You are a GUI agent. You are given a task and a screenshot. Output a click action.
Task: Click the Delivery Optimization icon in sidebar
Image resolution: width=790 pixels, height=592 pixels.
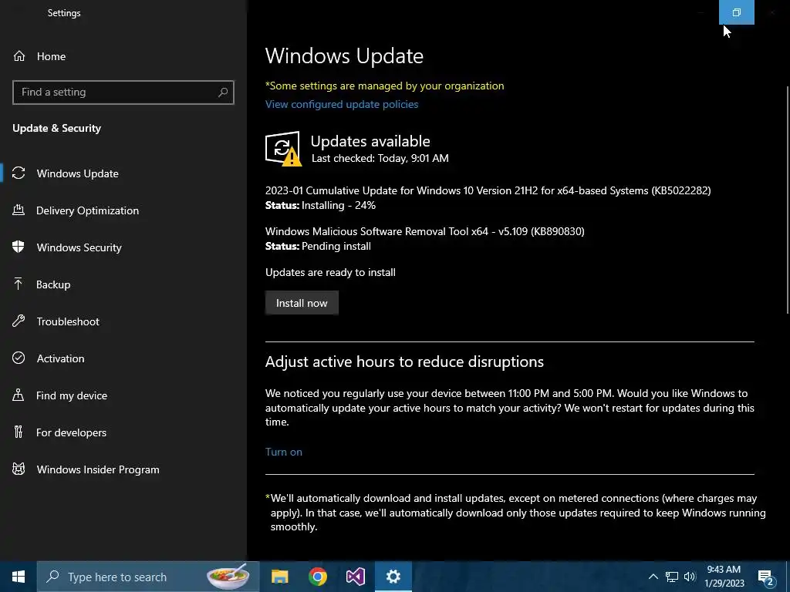(x=19, y=210)
